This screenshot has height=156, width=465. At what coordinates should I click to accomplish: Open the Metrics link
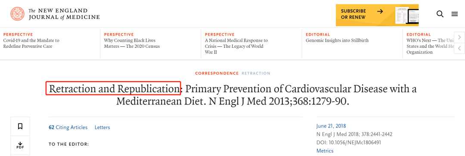pyautogui.click(x=325, y=151)
